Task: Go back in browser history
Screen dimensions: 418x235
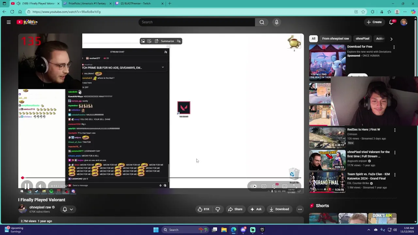Action: click(4, 12)
